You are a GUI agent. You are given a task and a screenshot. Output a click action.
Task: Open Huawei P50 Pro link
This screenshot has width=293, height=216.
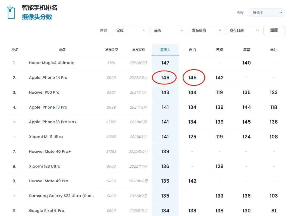(44, 92)
